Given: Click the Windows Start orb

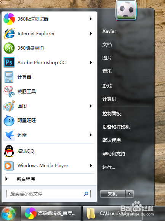Looking at the screenshot, I should [8, 213].
